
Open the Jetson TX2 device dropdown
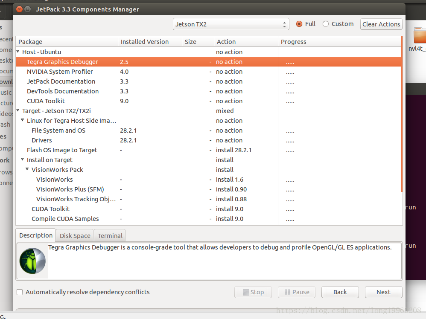[231, 24]
